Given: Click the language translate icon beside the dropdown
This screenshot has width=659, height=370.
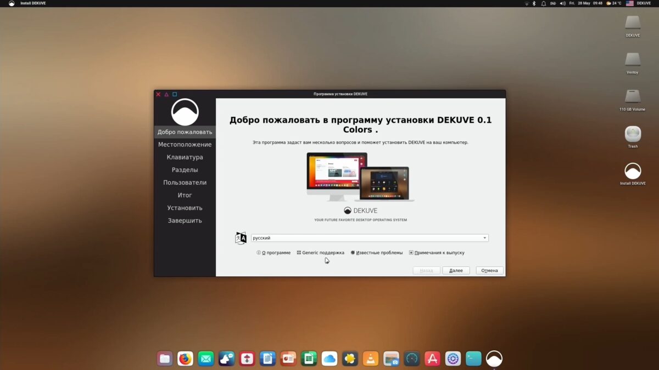Looking at the screenshot, I should tap(241, 238).
